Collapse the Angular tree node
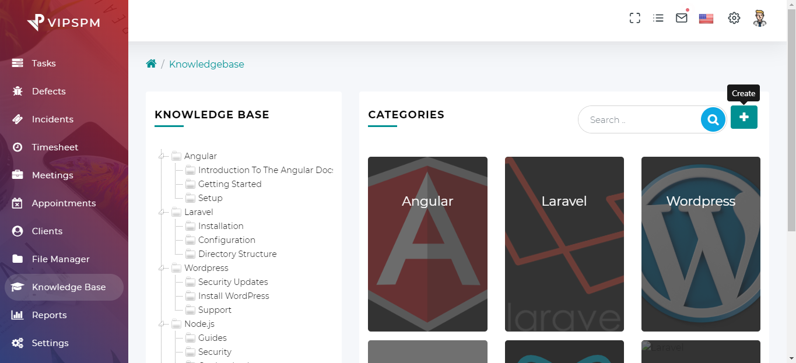 pyautogui.click(x=160, y=156)
